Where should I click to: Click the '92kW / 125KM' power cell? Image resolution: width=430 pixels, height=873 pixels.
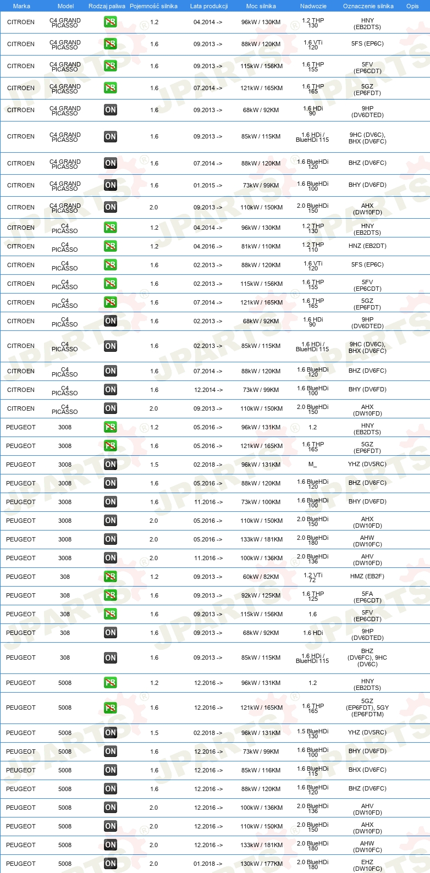coord(261,595)
